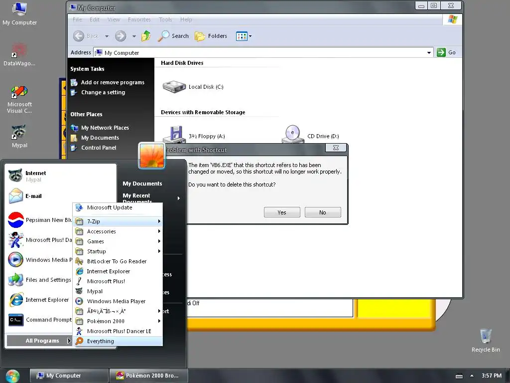Open the Tools menu
This screenshot has width=510, height=383.
(165, 19)
